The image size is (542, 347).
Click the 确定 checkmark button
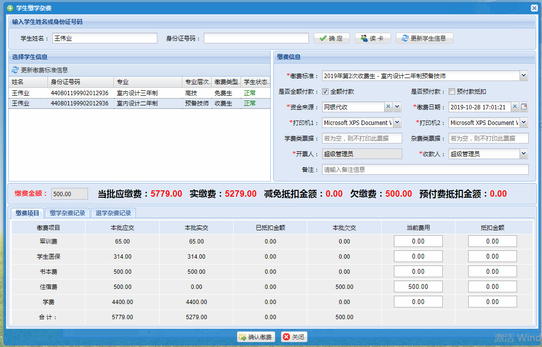331,38
